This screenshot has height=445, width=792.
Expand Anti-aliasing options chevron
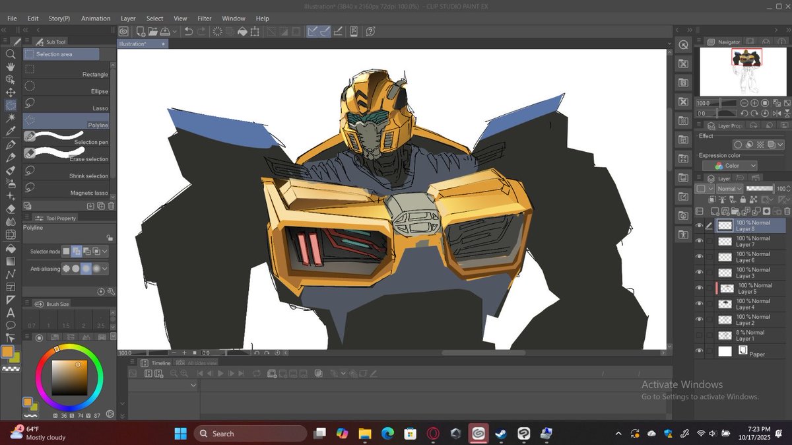point(105,269)
